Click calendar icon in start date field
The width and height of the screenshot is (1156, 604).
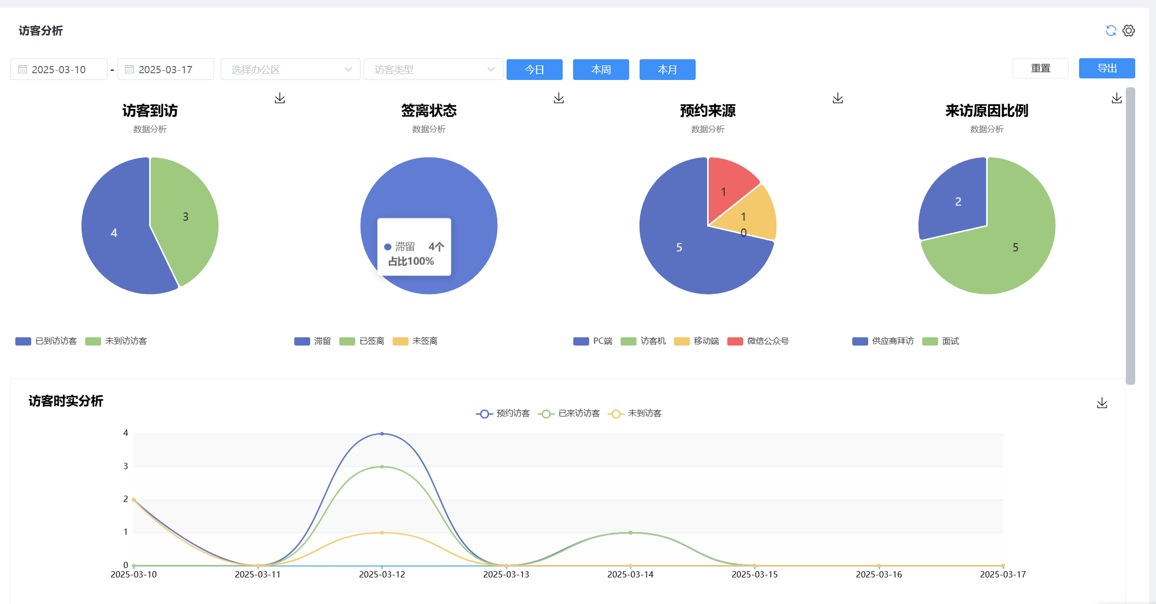click(23, 69)
